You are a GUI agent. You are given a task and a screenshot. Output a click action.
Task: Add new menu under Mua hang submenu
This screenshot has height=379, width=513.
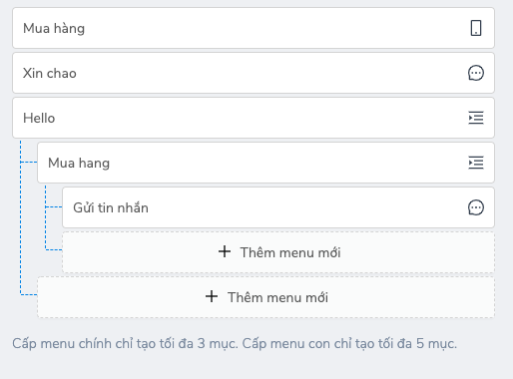(278, 252)
